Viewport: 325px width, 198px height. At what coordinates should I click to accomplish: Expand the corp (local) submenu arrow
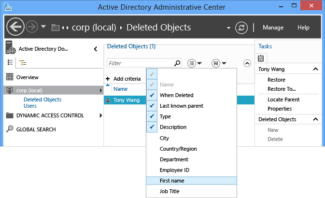[x=101, y=90]
